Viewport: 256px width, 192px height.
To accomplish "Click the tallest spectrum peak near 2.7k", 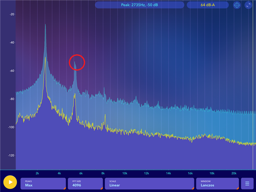I will (x=45, y=25).
